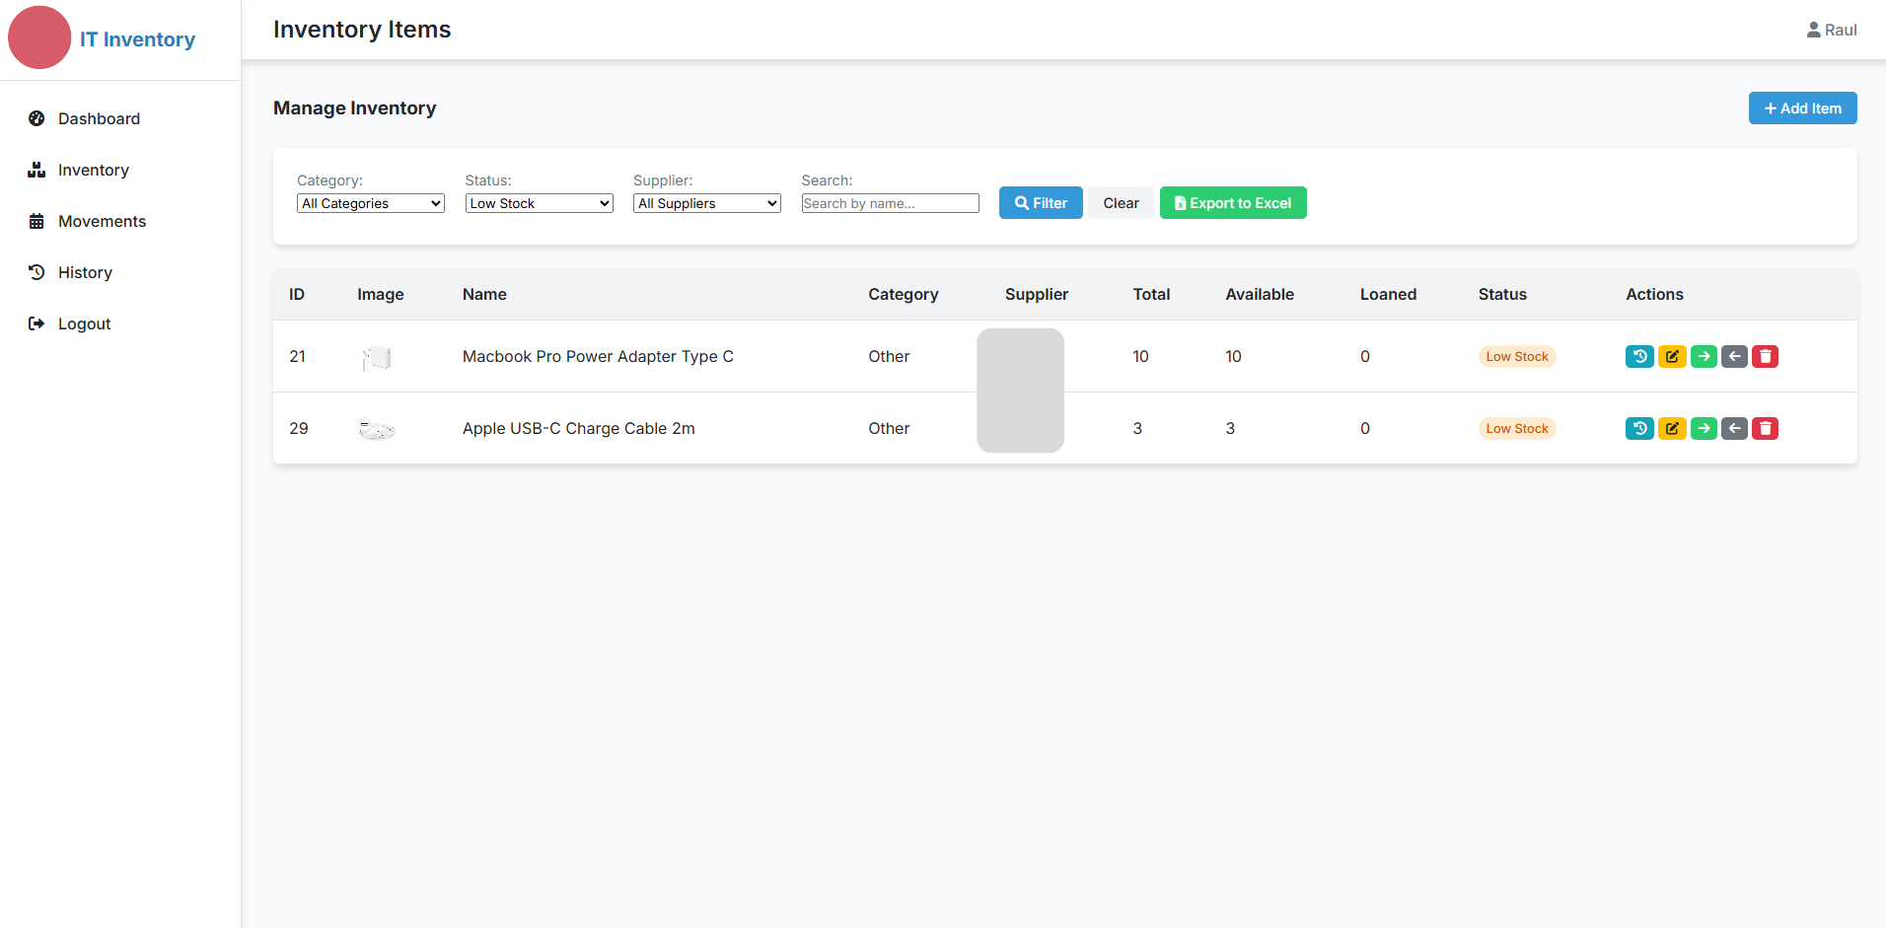Viewport: 1886px width, 928px height.
Task: Open the Supplier filter dropdown
Action: point(707,203)
